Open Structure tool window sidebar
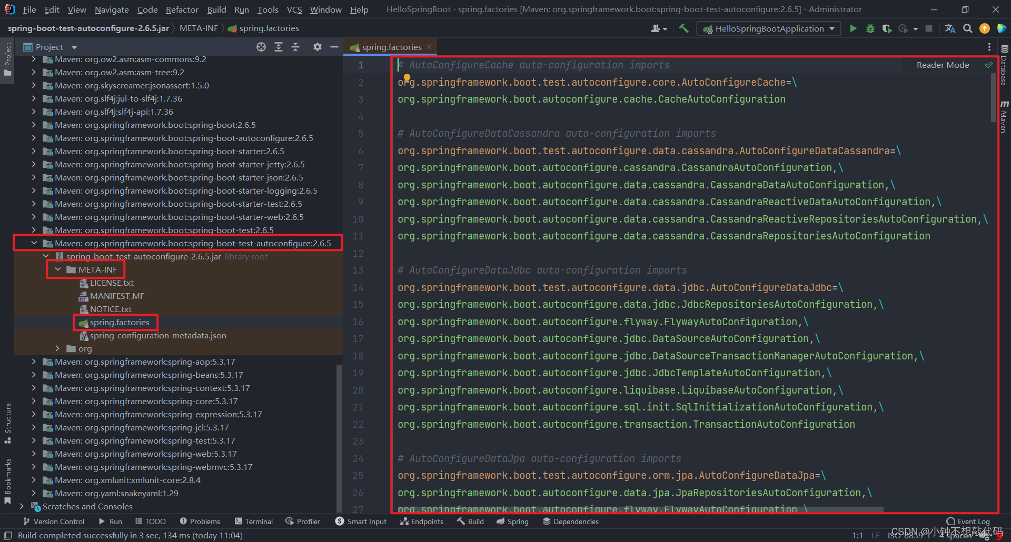 tap(7, 423)
